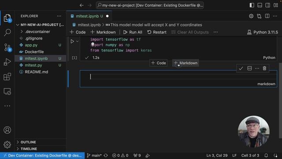This screenshot has width=282, height=159.
Task: Click Run All in notebook toolbar
Action: (x=133, y=32)
